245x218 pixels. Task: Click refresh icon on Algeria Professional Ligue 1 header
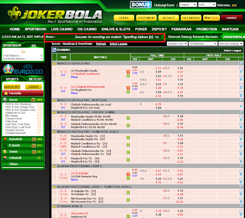point(241,166)
